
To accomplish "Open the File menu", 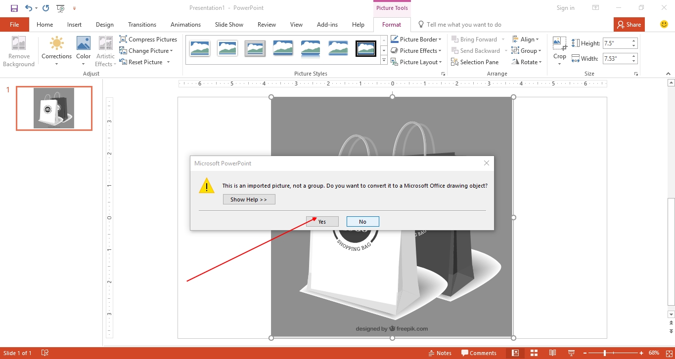I will 14,24.
